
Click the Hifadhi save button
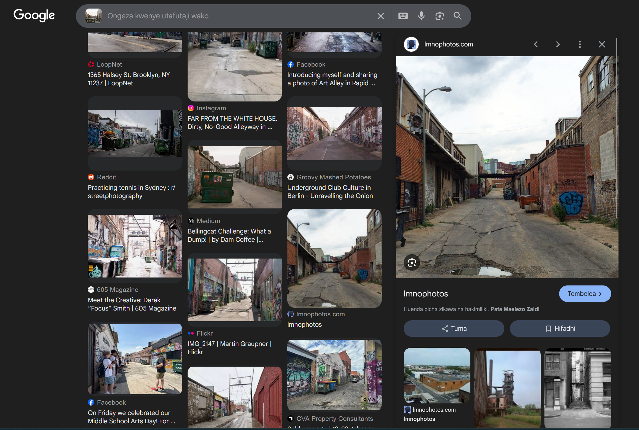[x=560, y=329]
